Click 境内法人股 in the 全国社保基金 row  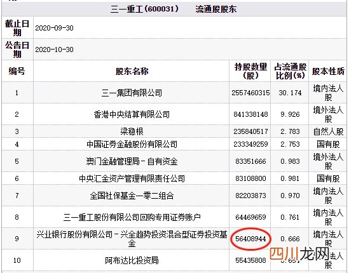tap(328, 196)
